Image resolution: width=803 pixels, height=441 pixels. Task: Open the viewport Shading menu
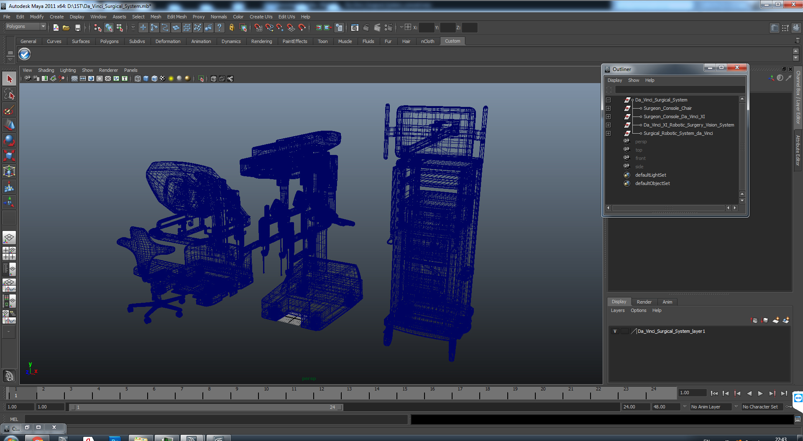click(x=46, y=70)
